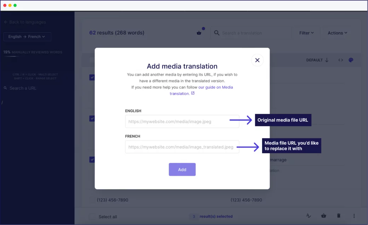Image resolution: width=368 pixels, height=225 pixels.
Task: Check the Select all checkbox
Action: pos(92,216)
